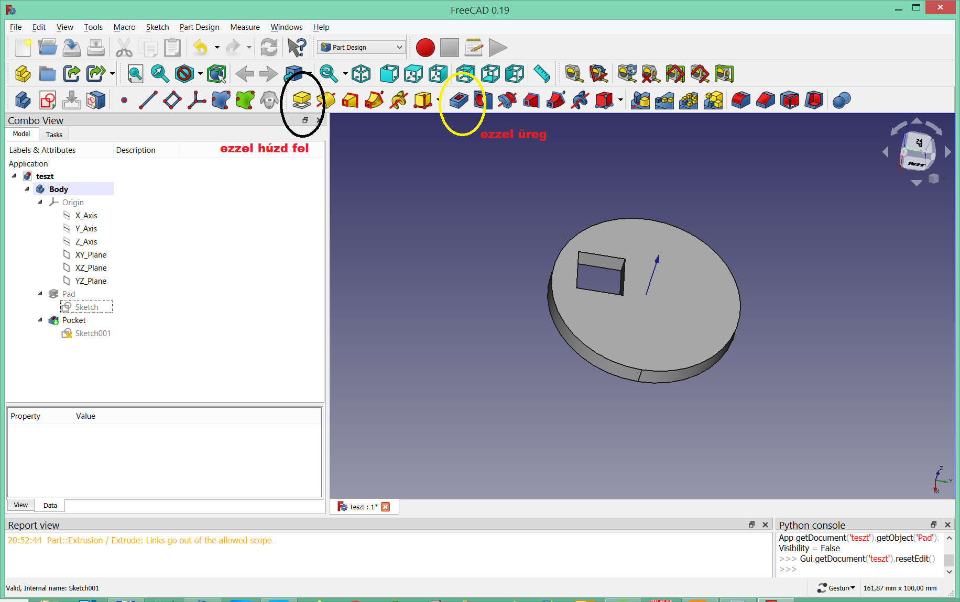Click the Fit all view icon
This screenshot has height=602, width=960.
tap(135, 74)
